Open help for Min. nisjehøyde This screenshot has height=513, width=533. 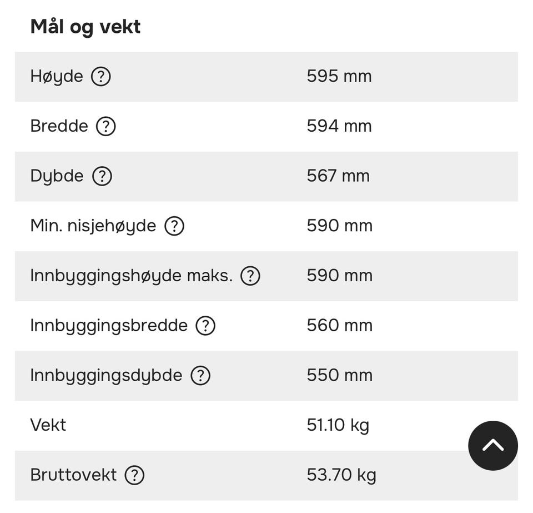coord(174,226)
